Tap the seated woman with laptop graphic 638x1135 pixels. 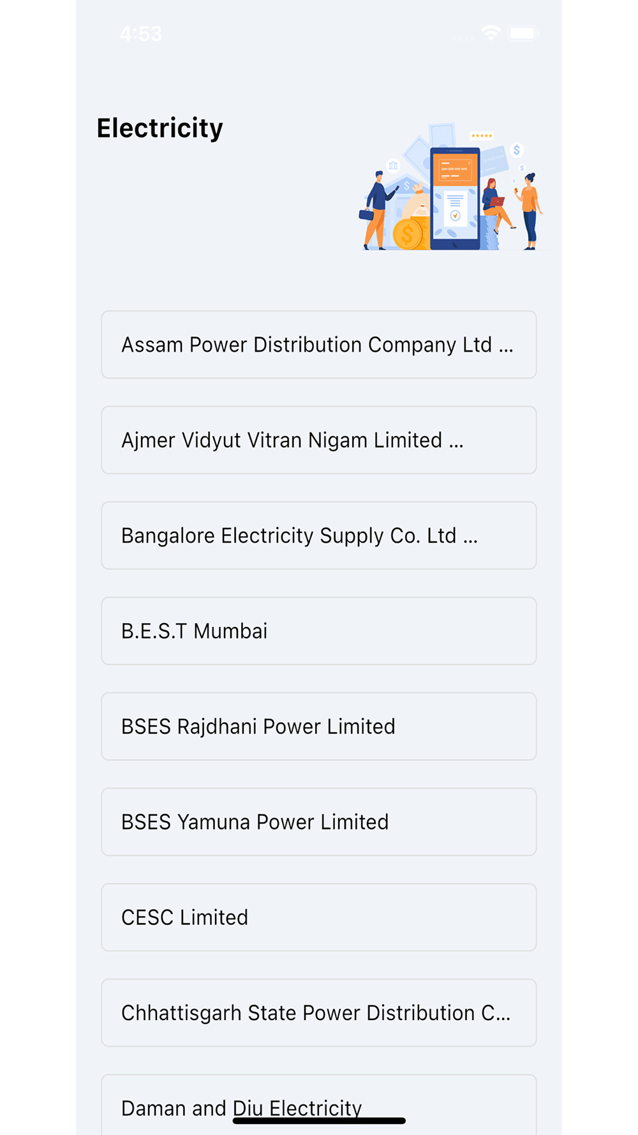pos(497,206)
